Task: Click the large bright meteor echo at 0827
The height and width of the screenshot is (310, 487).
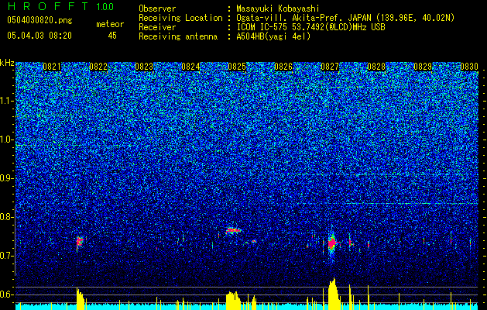Action: point(332,243)
